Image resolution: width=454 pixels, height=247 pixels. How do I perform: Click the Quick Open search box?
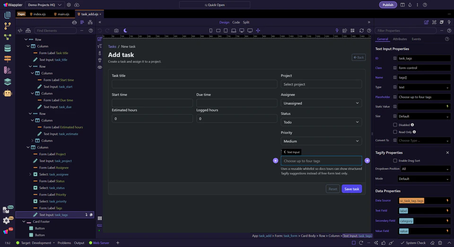pos(215,5)
